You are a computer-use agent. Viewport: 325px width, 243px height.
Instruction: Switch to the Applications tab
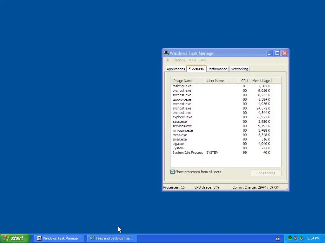(176, 69)
